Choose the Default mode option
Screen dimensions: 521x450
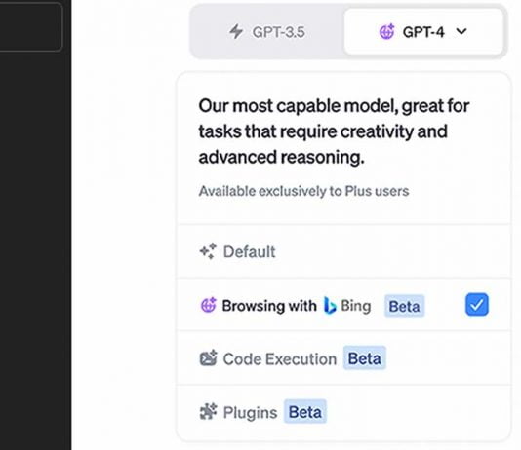pyautogui.click(x=344, y=251)
